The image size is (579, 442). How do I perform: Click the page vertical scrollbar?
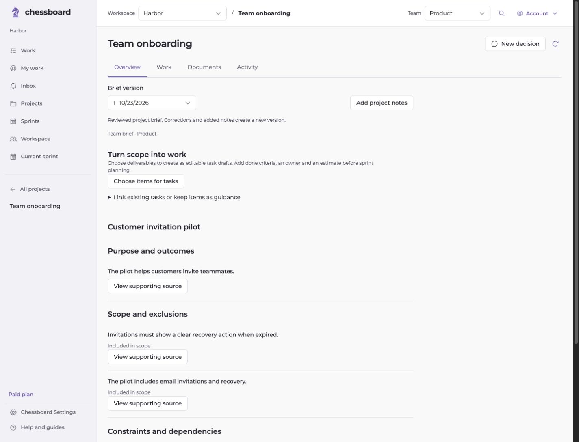coord(576,172)
